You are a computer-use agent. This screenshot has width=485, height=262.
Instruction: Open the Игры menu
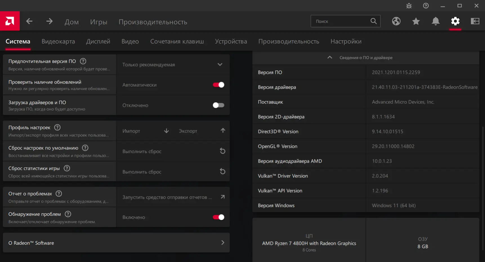tap(99, 22)
